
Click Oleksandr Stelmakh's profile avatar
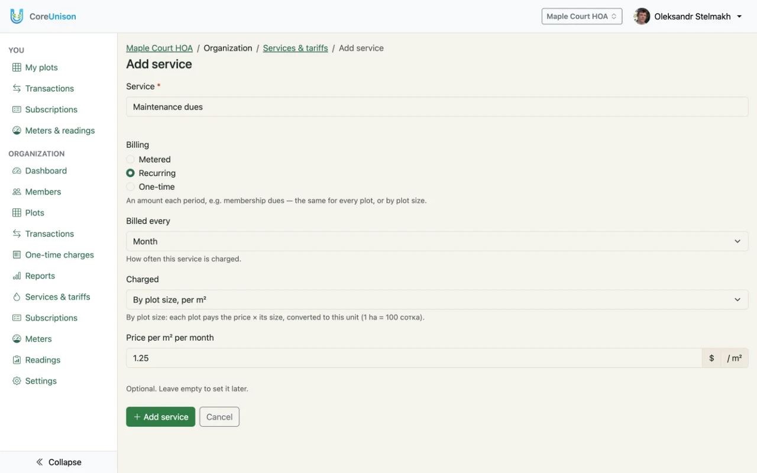tap(642, 17)
